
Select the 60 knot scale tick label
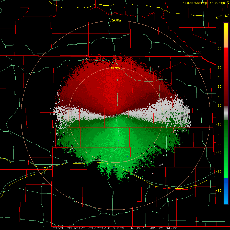[x=220, y=58]
